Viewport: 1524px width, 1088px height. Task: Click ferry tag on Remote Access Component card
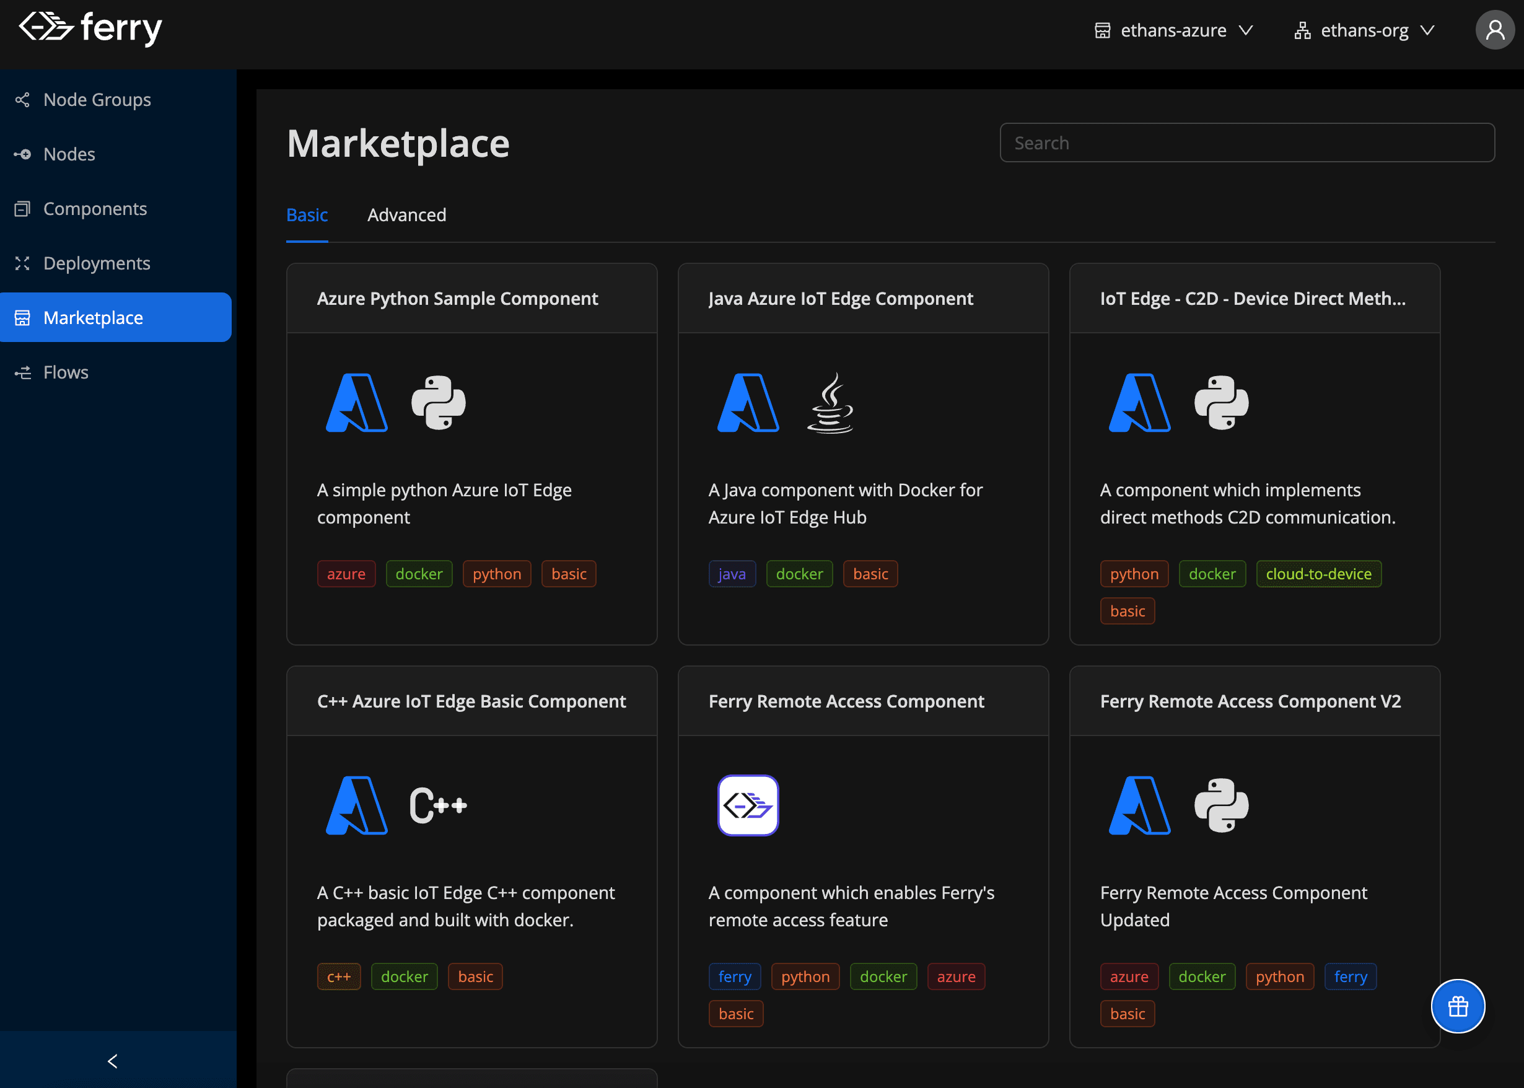coord(735,977)
